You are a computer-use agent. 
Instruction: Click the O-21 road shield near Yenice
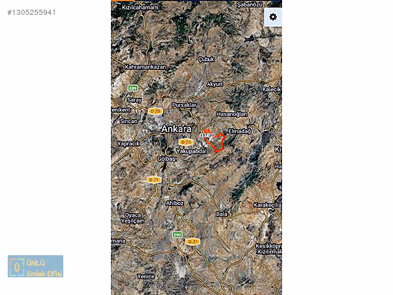pyautogui.click(x=193, y=241)
